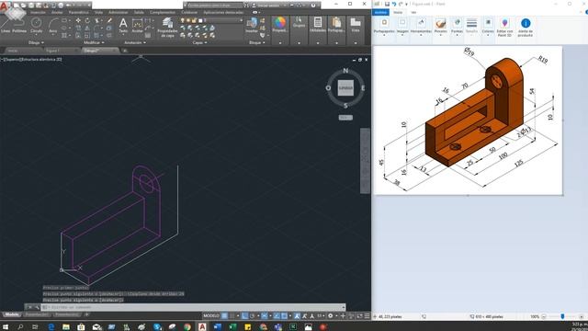
Task: Switch to the Modelo layout tab
Action: (x=12, y=314)
